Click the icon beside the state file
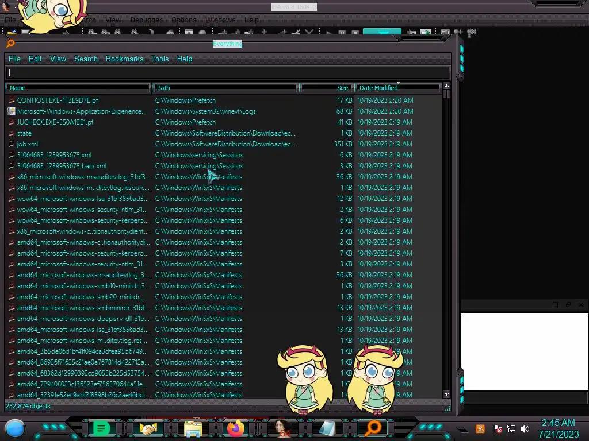Viewport: 589px width, 441px height. [12, 133]
